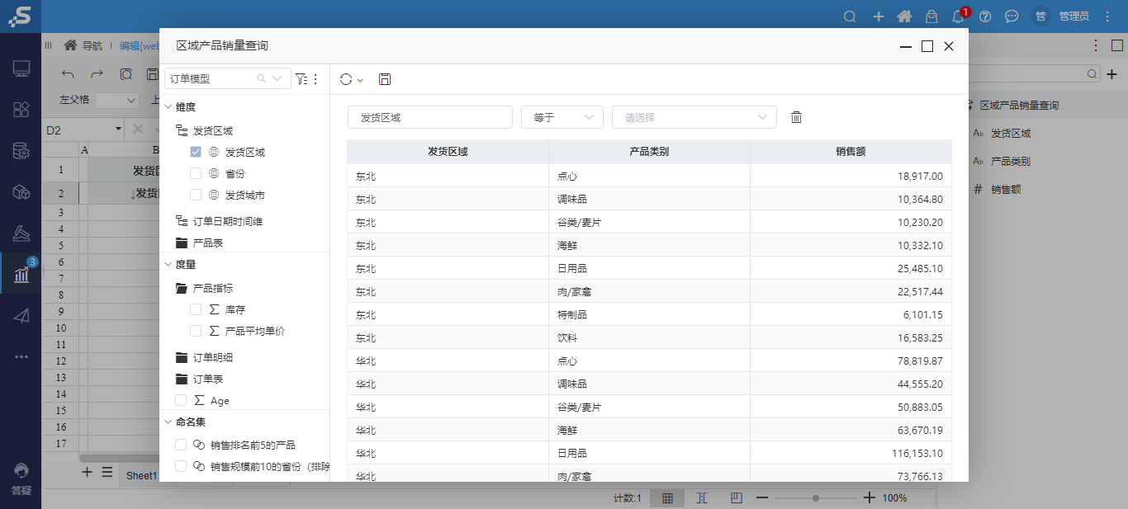Open notifications bell with red badge

coord(958,16)
